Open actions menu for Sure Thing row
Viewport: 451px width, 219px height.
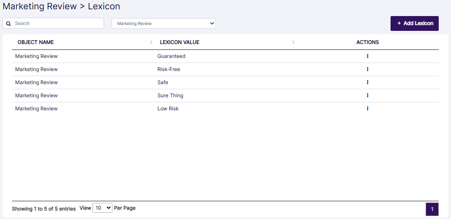[x=367, y=95]
